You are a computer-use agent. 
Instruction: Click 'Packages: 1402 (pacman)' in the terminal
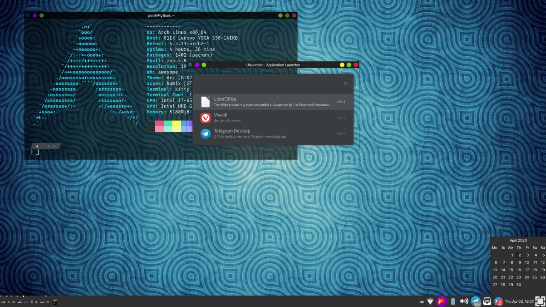179,55
